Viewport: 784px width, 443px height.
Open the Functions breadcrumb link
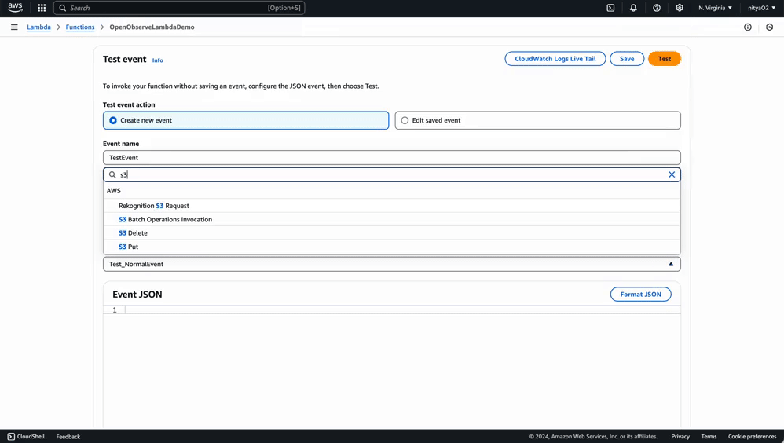(x=80, y=27)
